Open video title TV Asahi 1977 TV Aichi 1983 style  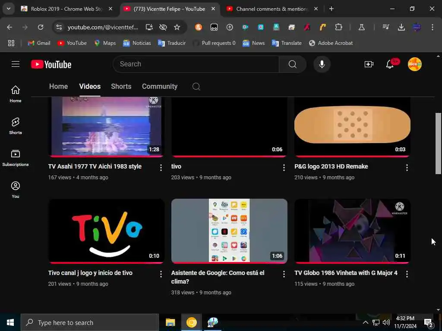pyautogui.click(x=95, y=166)
